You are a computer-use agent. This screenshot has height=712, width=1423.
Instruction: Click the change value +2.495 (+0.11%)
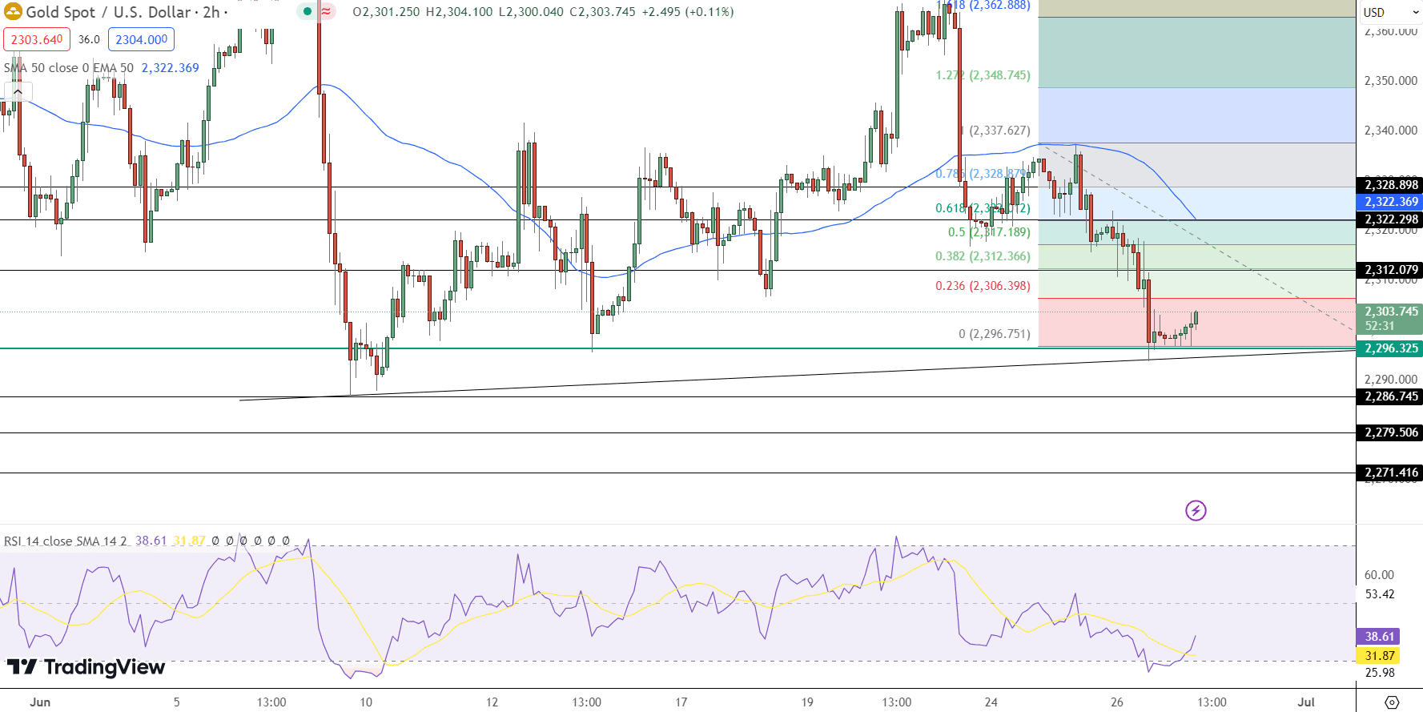tap(688, 12)
